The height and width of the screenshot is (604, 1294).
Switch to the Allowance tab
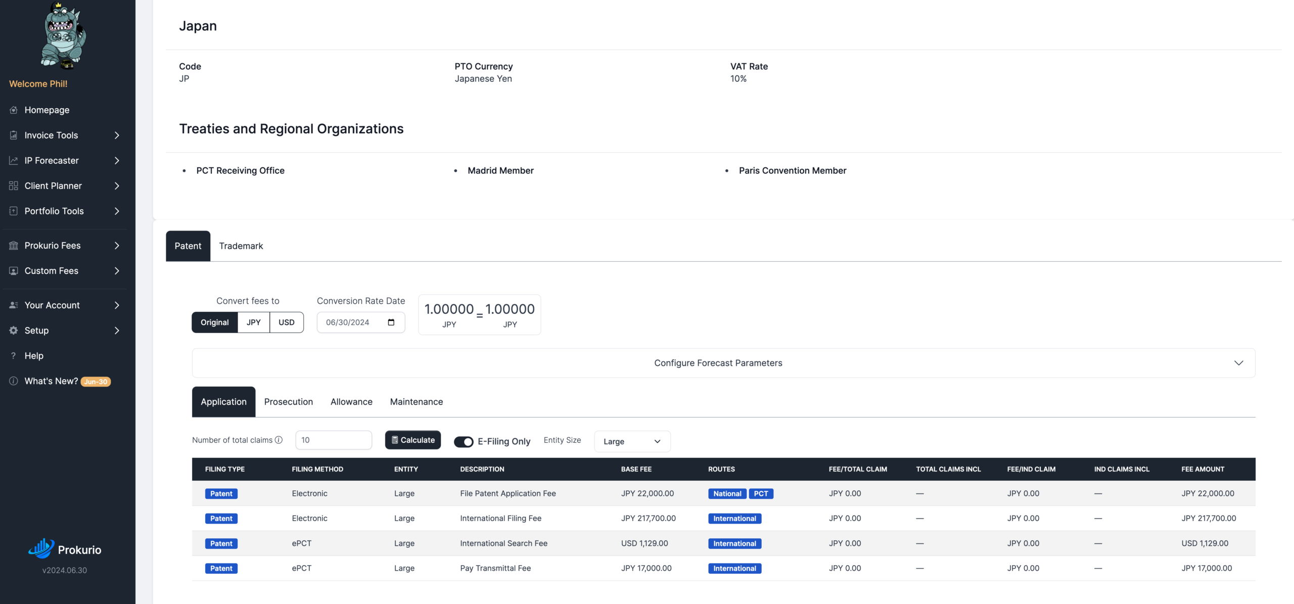tap(351, 402)
